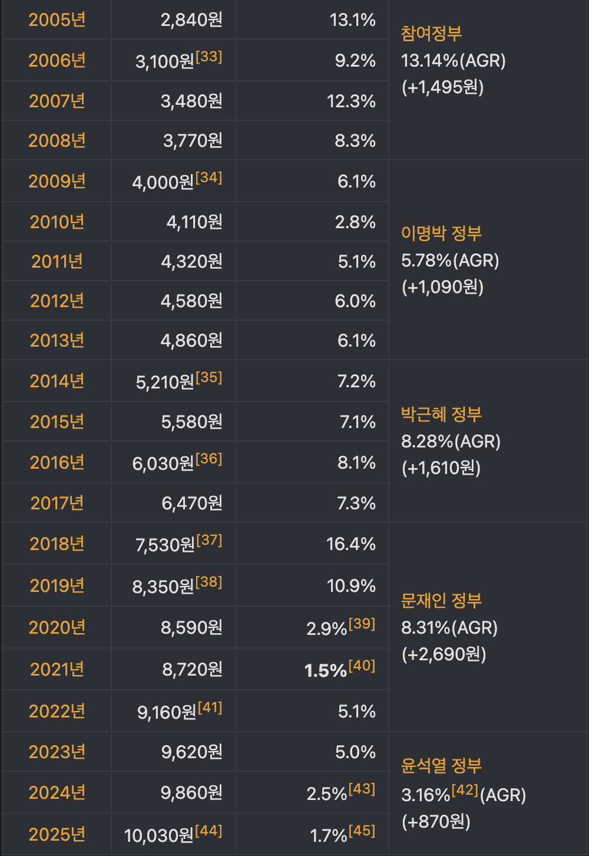Screen dimensions: 589x856
Task: Open footnote [33] next to 3,100원
Action: click(209, 57)
